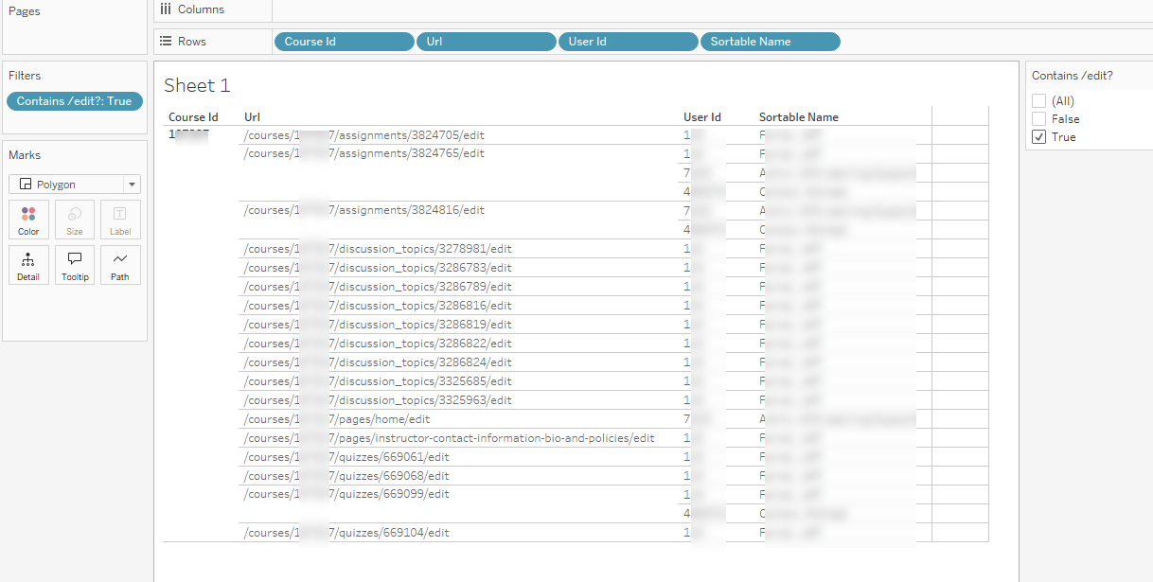The image size is (1153, 582).
Task: Click the Contains /edit? filter card title
Action: point(1073,76)
